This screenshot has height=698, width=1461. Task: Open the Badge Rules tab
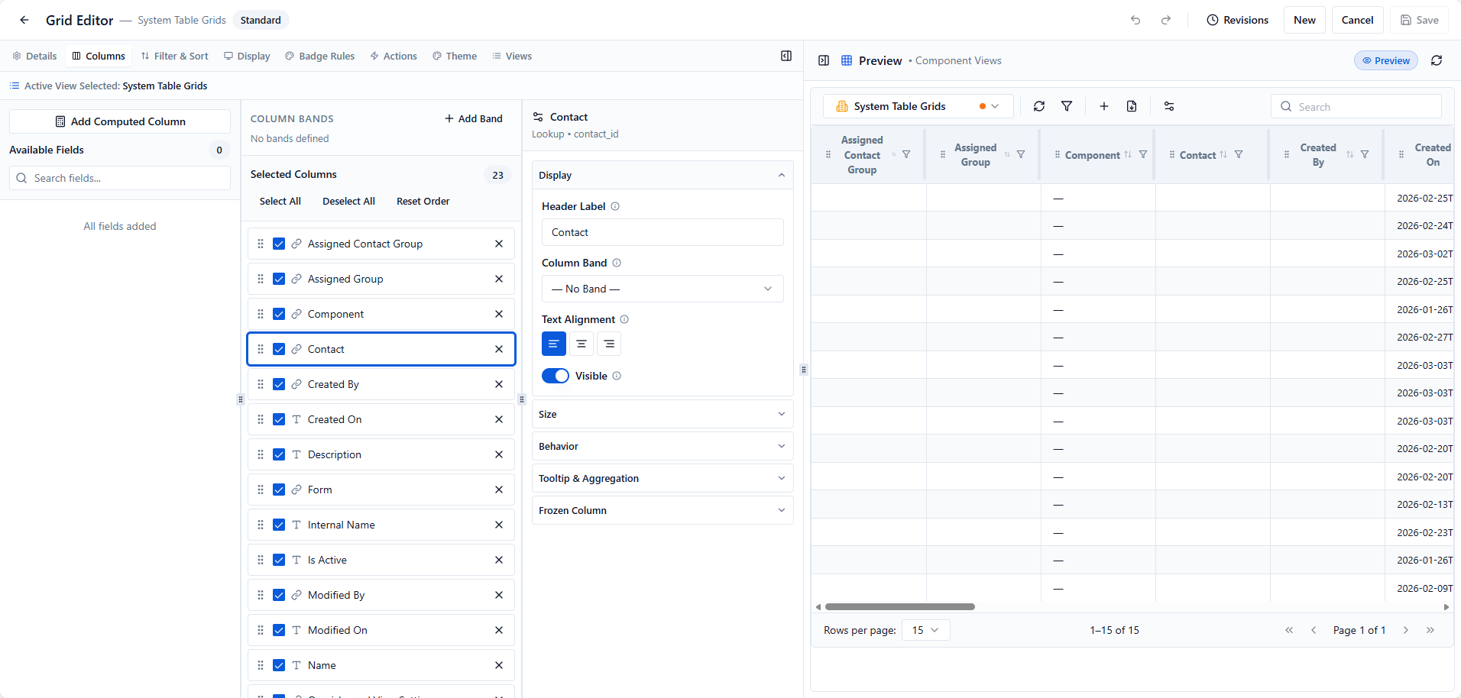click(320, 56)
